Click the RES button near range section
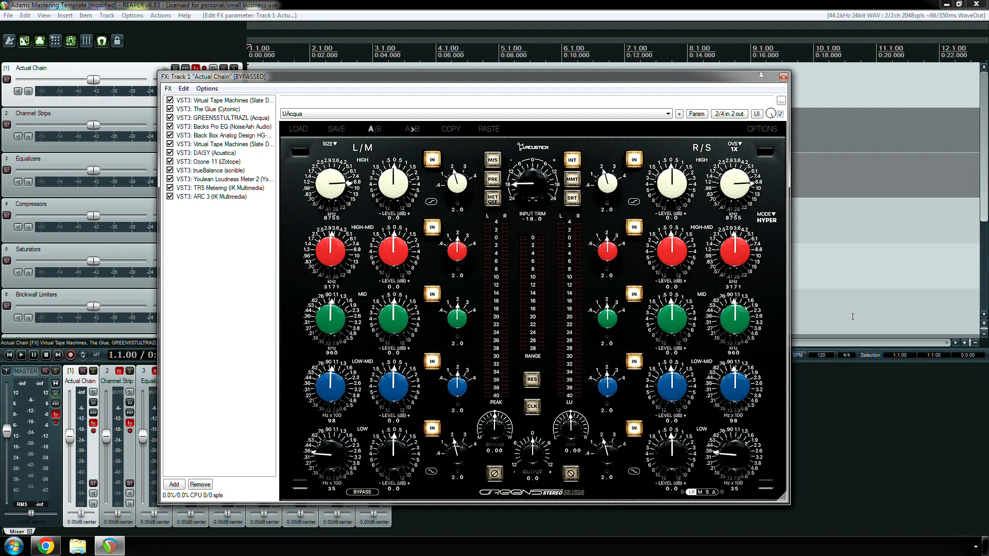 tap(533, 379)
